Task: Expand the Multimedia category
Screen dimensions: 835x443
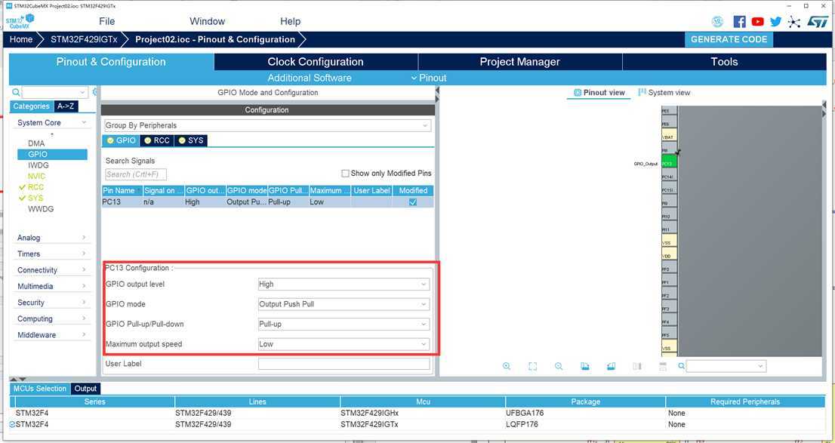Action: pyautogui.click(x=51, y=287)
